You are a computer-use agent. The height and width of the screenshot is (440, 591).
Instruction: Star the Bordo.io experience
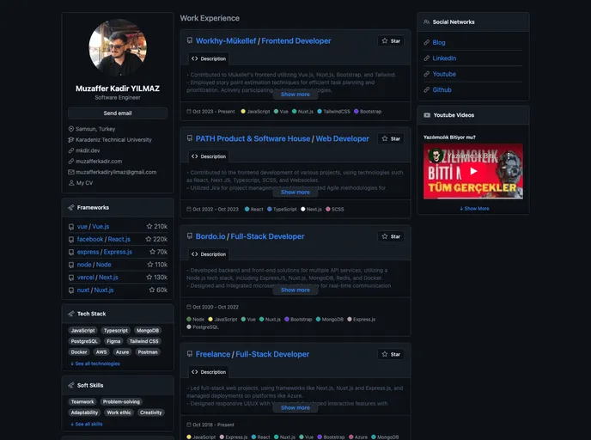coord(391,237)
